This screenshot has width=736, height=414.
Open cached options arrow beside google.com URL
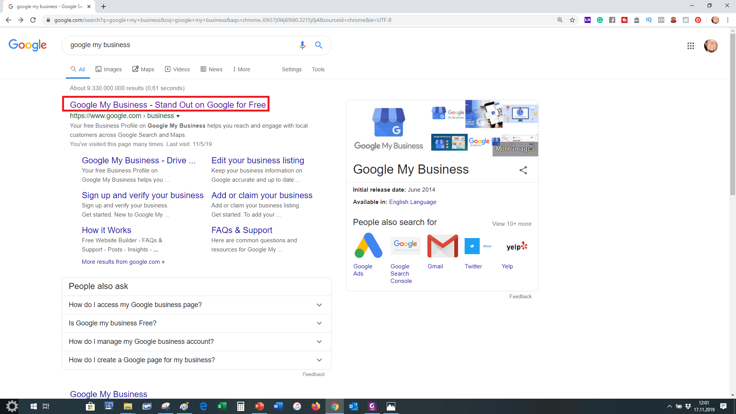click(x=178, y=116)
